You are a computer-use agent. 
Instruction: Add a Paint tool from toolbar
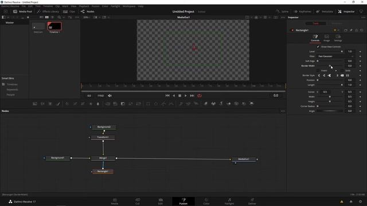58,104
